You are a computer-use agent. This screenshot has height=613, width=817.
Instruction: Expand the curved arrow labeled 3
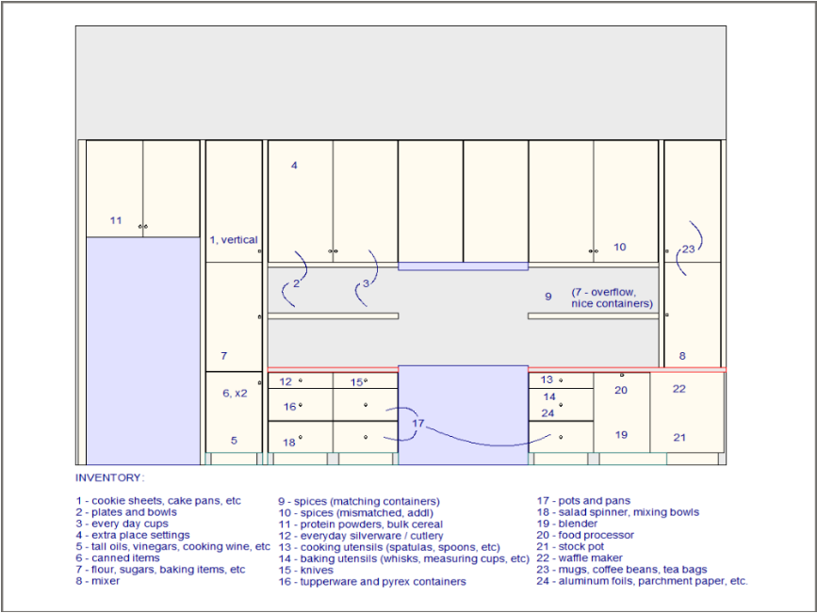(364, 282)
